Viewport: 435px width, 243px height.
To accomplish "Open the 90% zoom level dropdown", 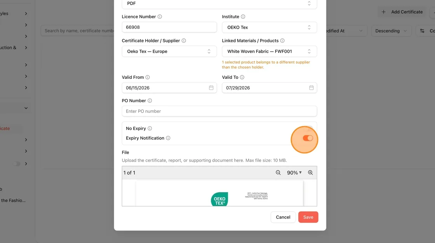I will (x=294, y=172).
